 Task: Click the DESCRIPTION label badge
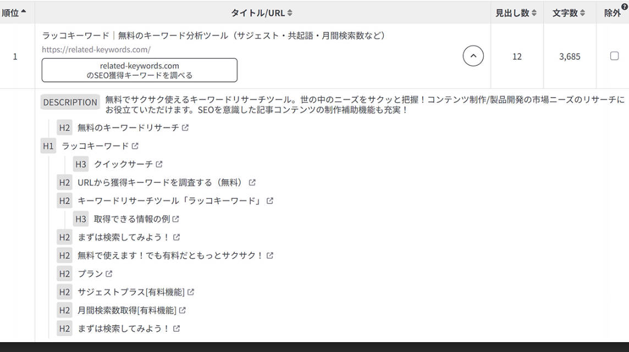coord(70,103)
